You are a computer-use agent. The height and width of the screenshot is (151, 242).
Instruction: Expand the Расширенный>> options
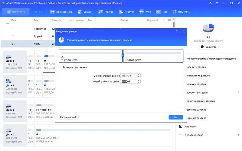tap(69, 117)
